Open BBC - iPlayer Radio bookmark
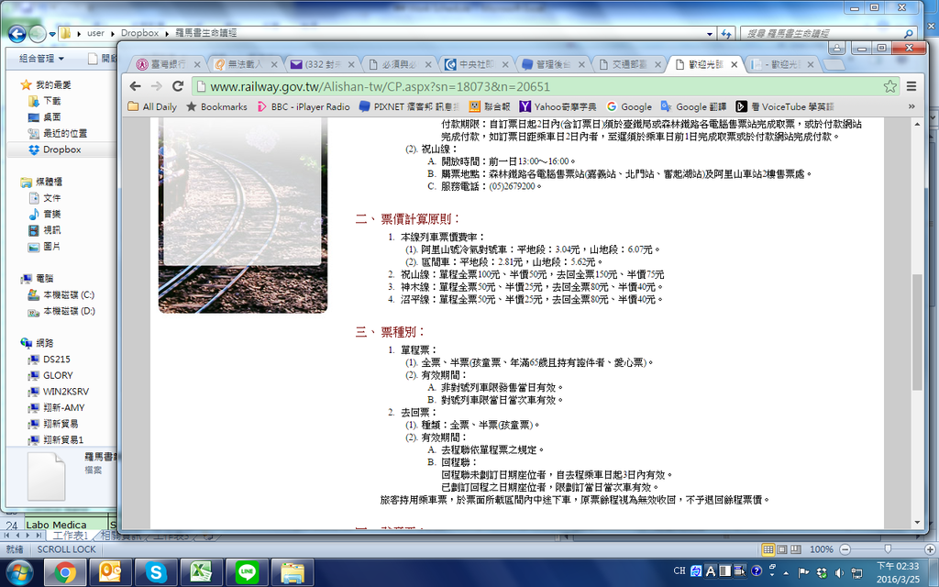Viewport: 939px width, 587px height. (x=304, y=106)
